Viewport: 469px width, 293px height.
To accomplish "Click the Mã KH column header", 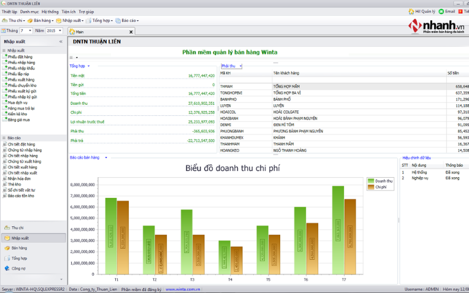I will [246, 73].
